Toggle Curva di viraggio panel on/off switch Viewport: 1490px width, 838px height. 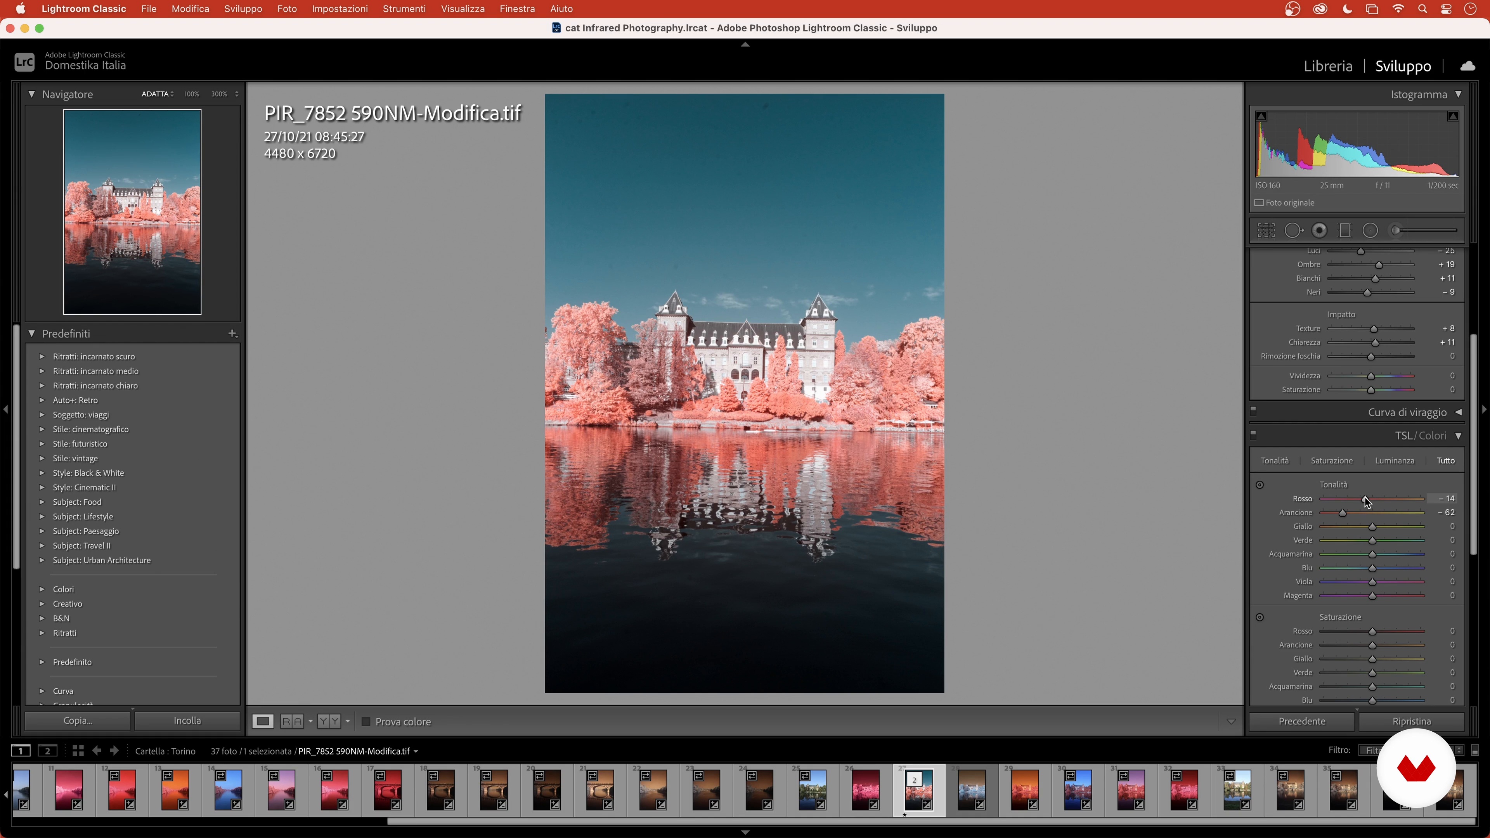[x=1253, y=411]
